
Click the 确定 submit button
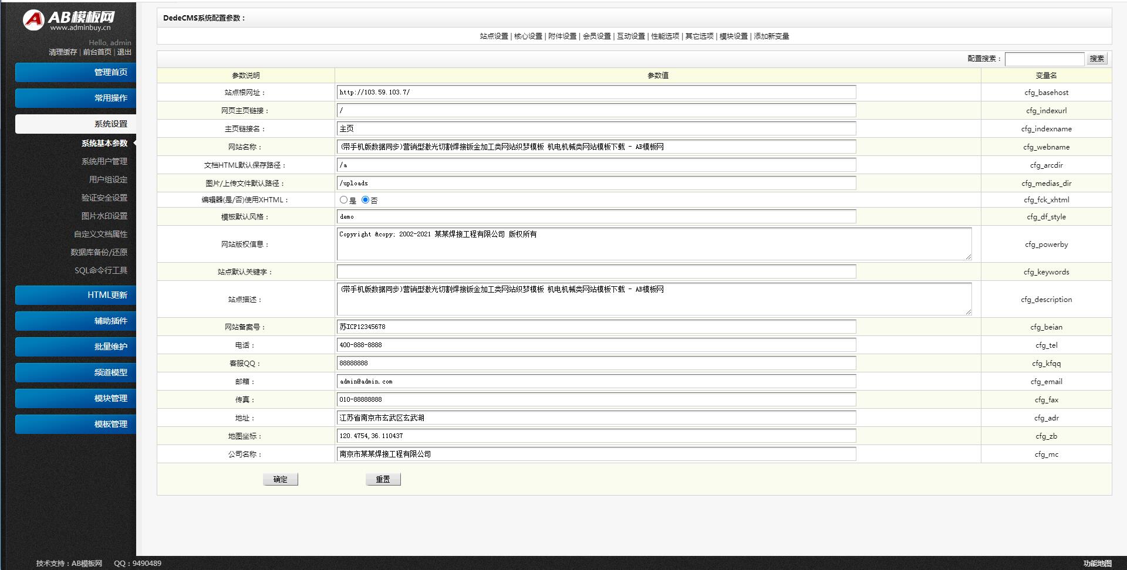(x=281, y=480)
